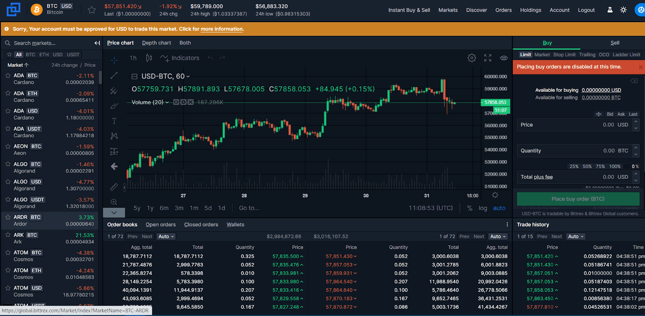Image resolution: width=645 pixels, height=316 pixels.
Task: Select the pitchfork drawing tool
Action: (x=114, y=91)
